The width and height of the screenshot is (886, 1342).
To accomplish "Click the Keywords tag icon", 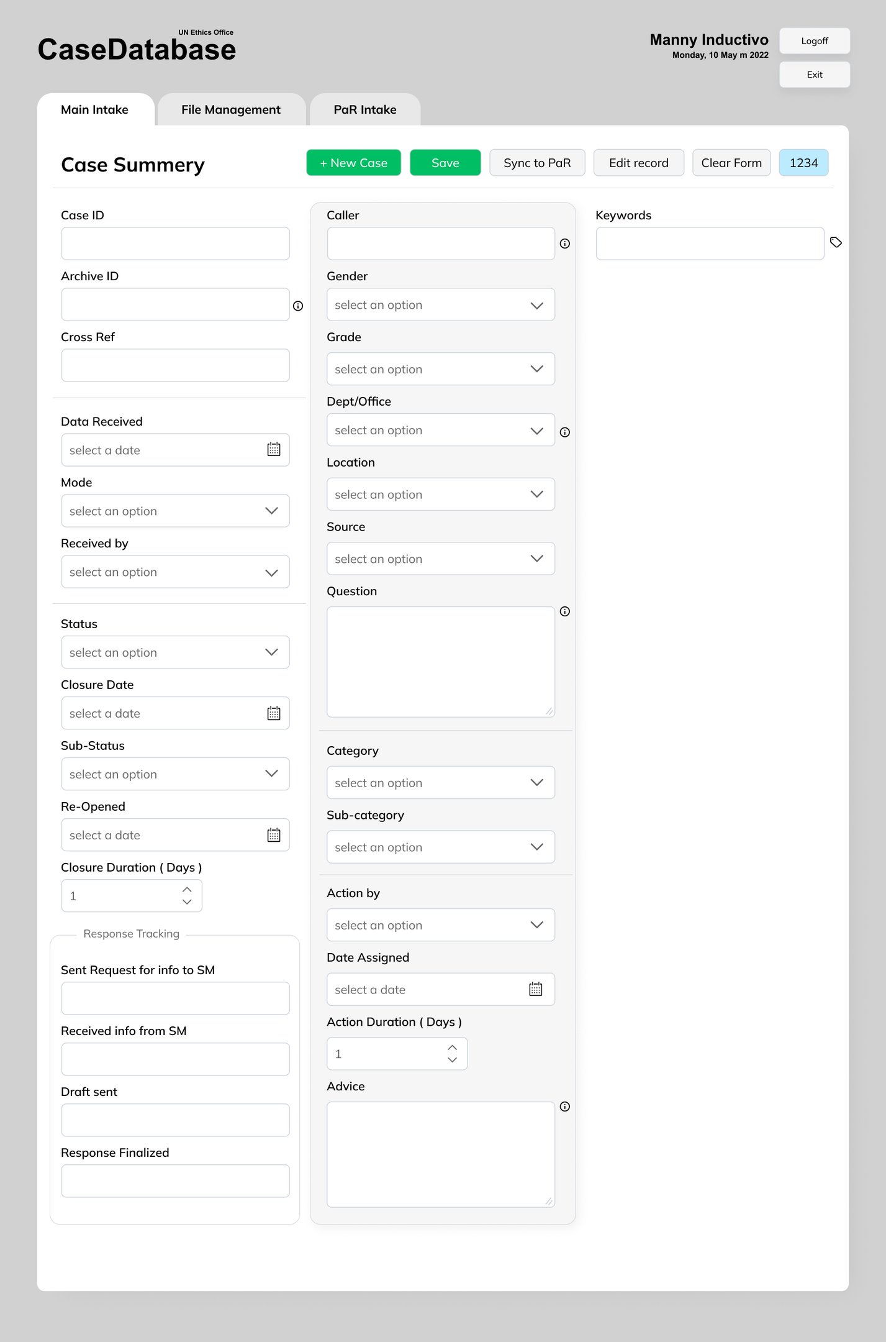I will [836, 242].
